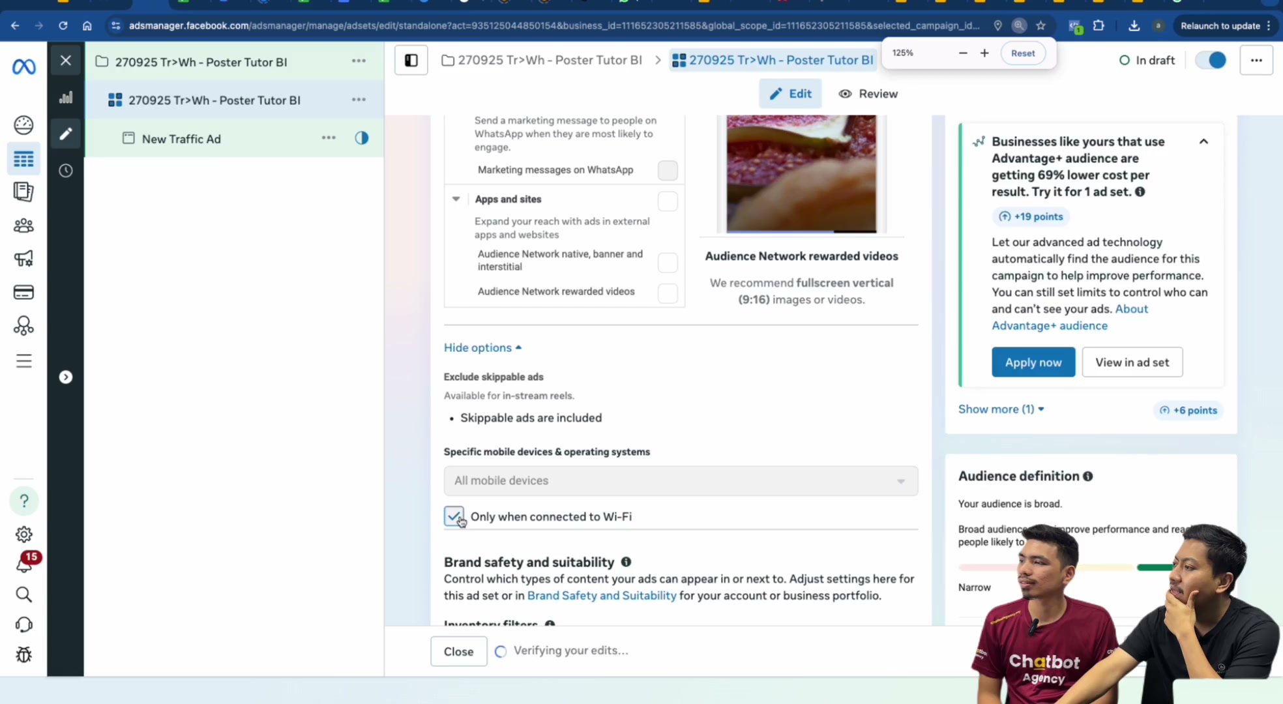This screenshot has width=1283, height=704.
Task: Open Billing card icon in sidebar
Action: click(23, 292)
